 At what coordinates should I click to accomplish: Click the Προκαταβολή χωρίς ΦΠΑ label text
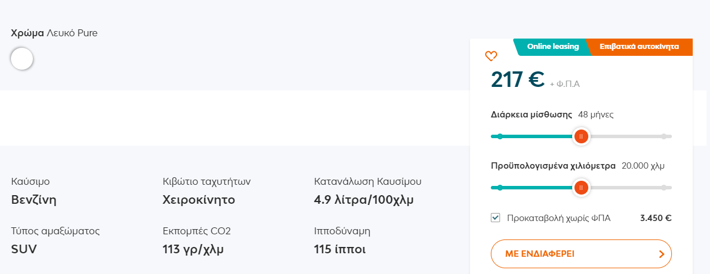pos(558,218)
